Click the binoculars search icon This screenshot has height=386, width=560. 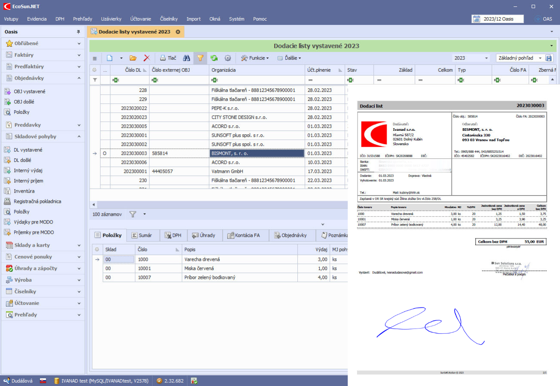pyautogui.click(x=187, y=58)
